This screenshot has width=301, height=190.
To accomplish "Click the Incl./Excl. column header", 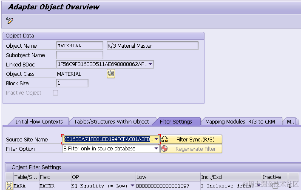I will pos(231,177).
